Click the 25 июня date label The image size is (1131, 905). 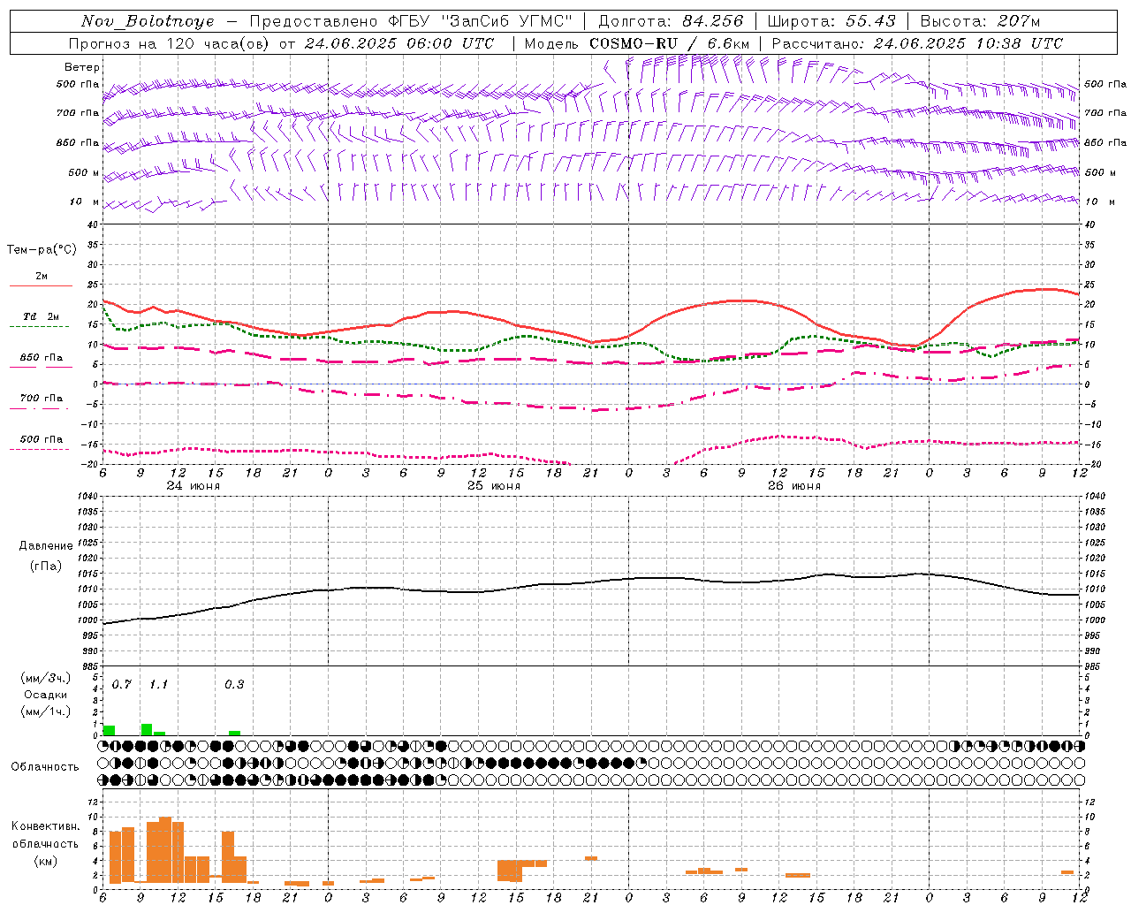tap(494, 486)
